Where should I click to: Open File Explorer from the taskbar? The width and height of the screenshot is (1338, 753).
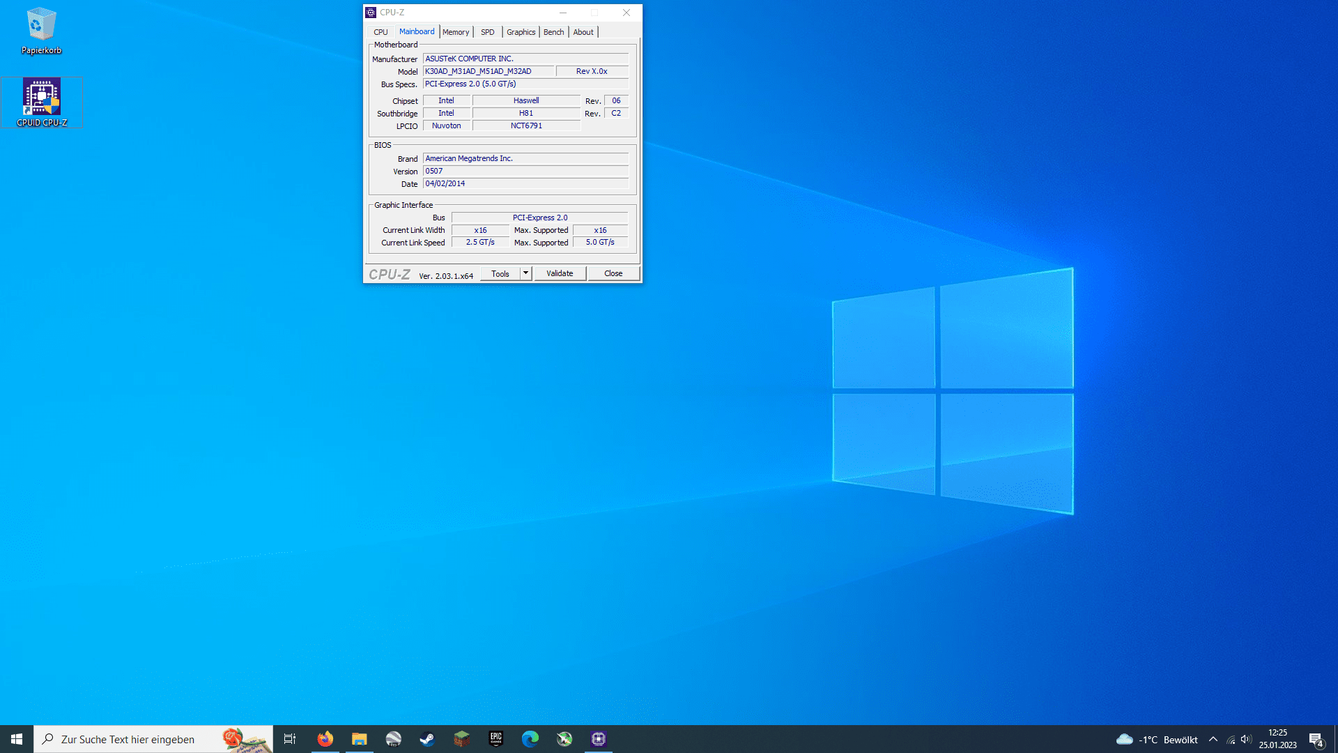point(359,739)
